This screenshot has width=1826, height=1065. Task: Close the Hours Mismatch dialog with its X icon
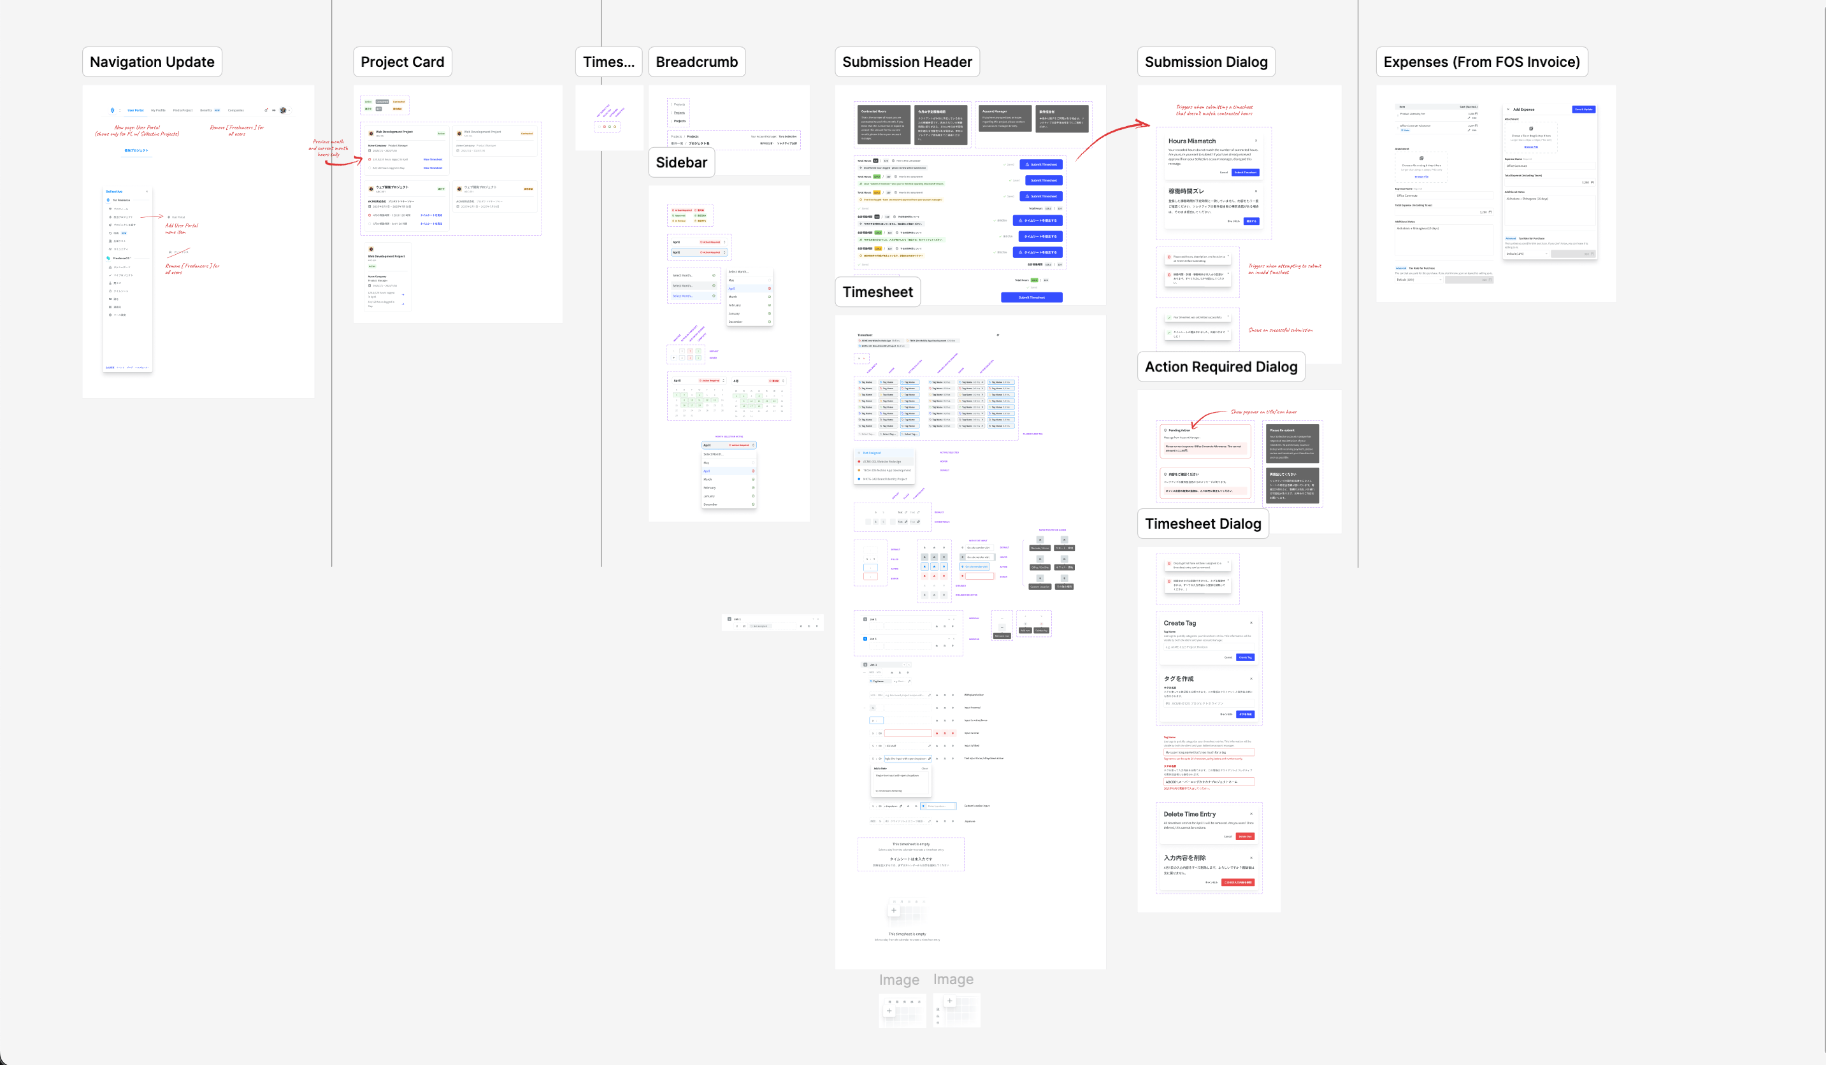click(1256, 141)
